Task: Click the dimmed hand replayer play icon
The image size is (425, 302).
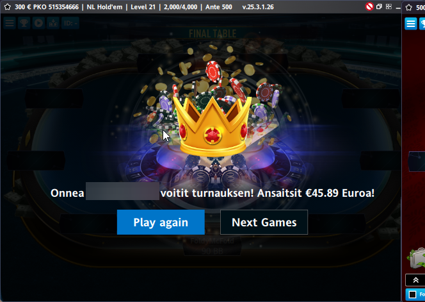Action: 38,23
